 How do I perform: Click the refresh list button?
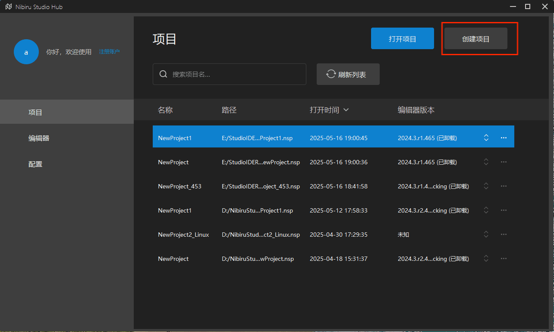click(x=348, y=74)
